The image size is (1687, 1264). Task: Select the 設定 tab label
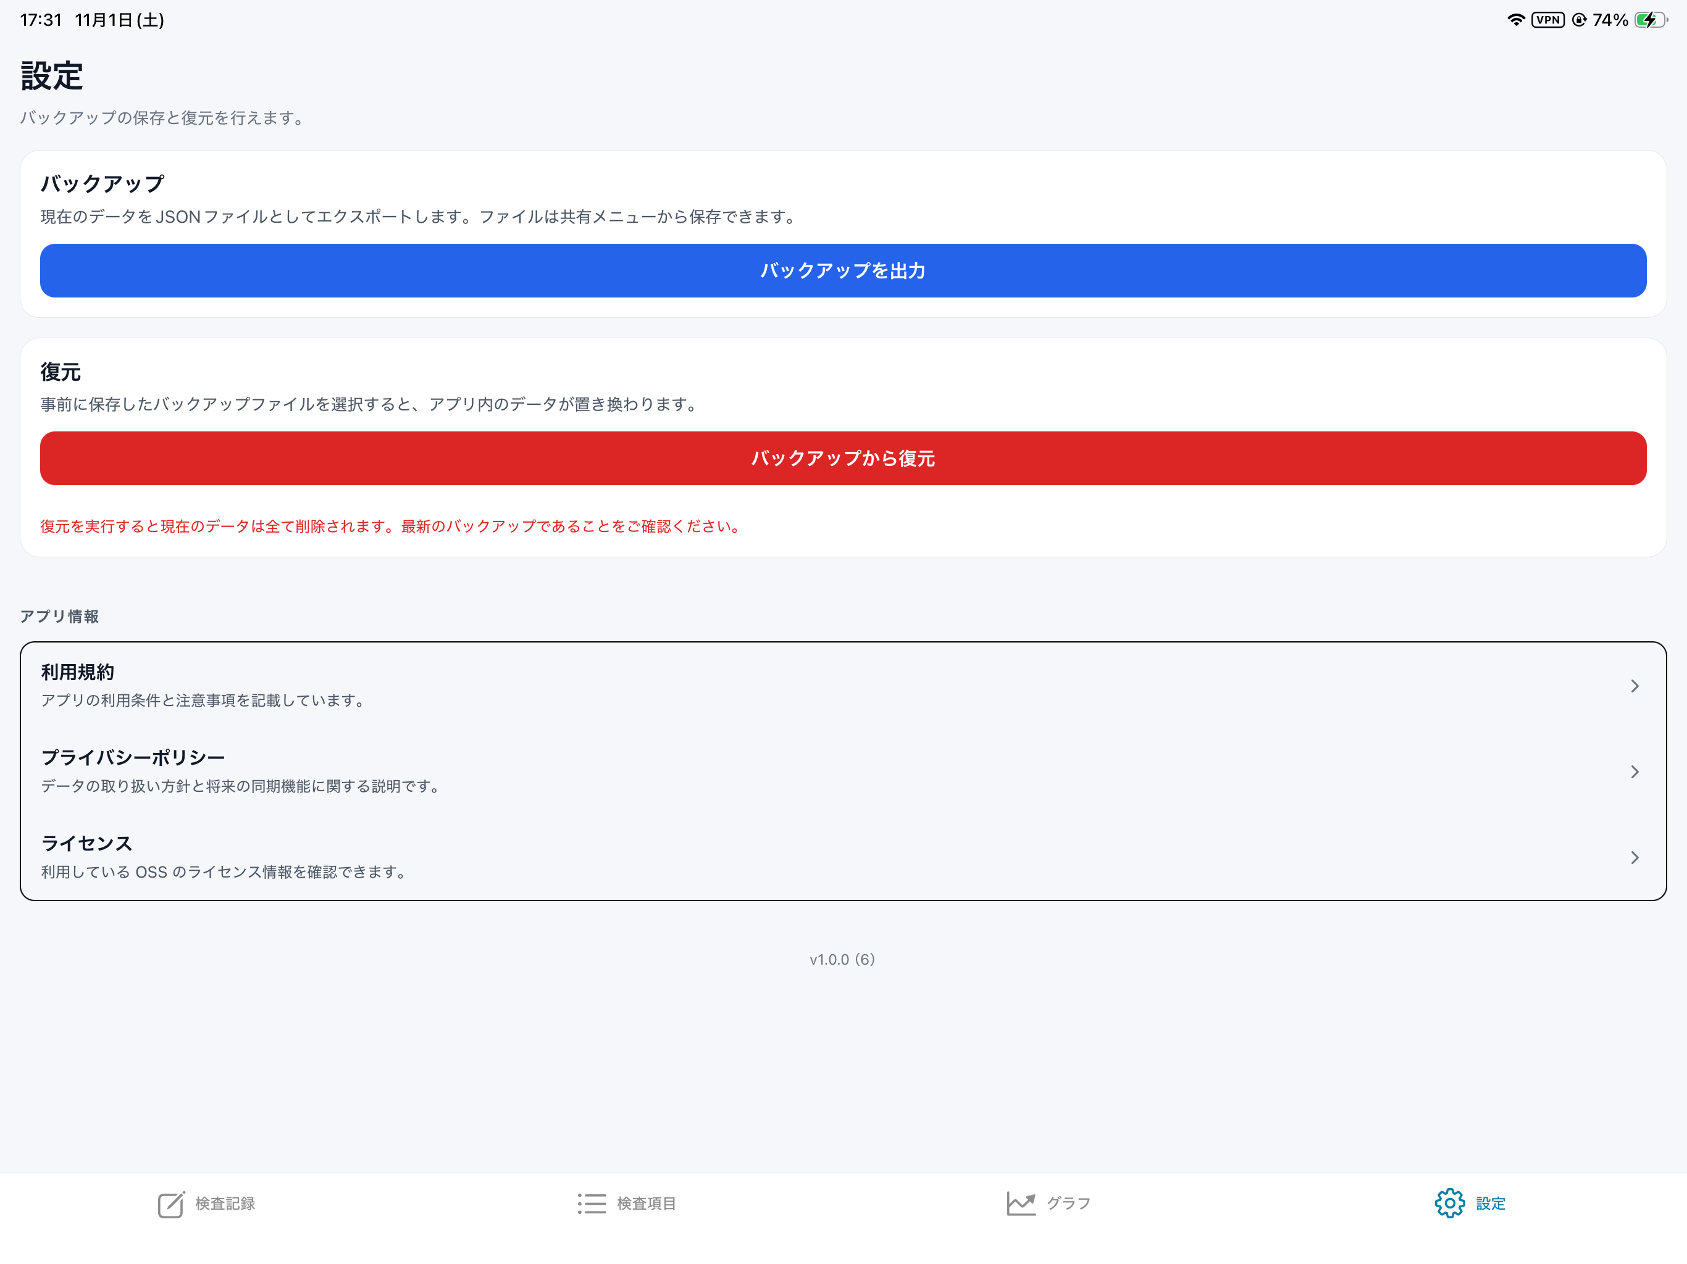click(1490, 1204)
